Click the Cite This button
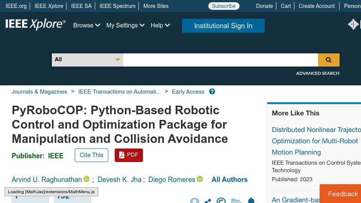The image size is (361, 203). 91,155
